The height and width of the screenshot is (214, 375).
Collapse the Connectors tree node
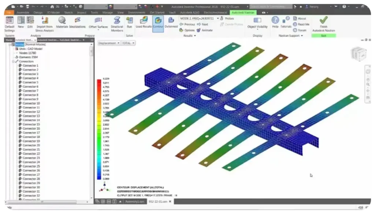tap(14, 61)
